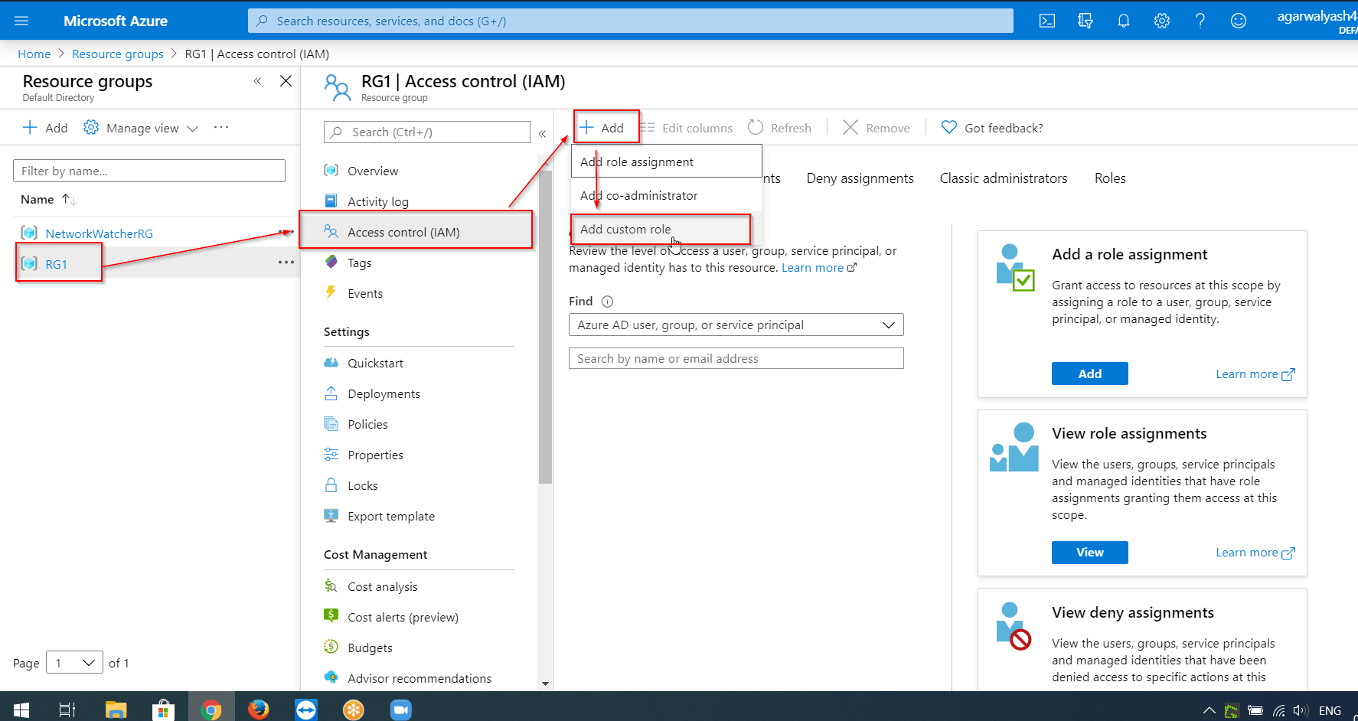Open the page number dropdown
This screenshot has height=721, width=1358.
pos(74,662)
